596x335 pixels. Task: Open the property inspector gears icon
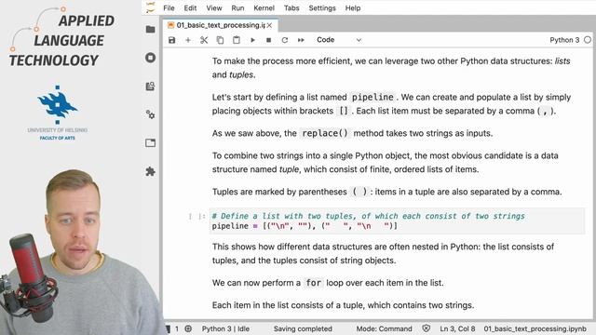click(151, 114)
